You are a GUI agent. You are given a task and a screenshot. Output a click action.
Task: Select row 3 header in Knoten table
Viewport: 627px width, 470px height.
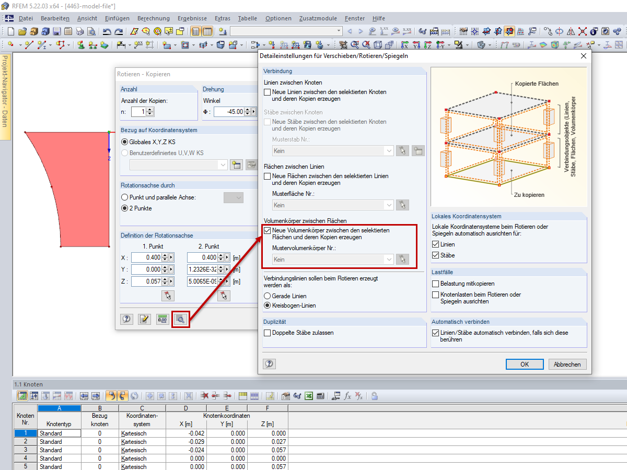pyautogui.click(x=25, y=450)
